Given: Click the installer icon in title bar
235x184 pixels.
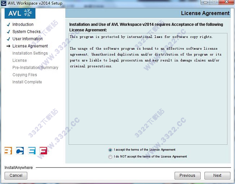Looking at the screenshot, I should pos(4,3).
